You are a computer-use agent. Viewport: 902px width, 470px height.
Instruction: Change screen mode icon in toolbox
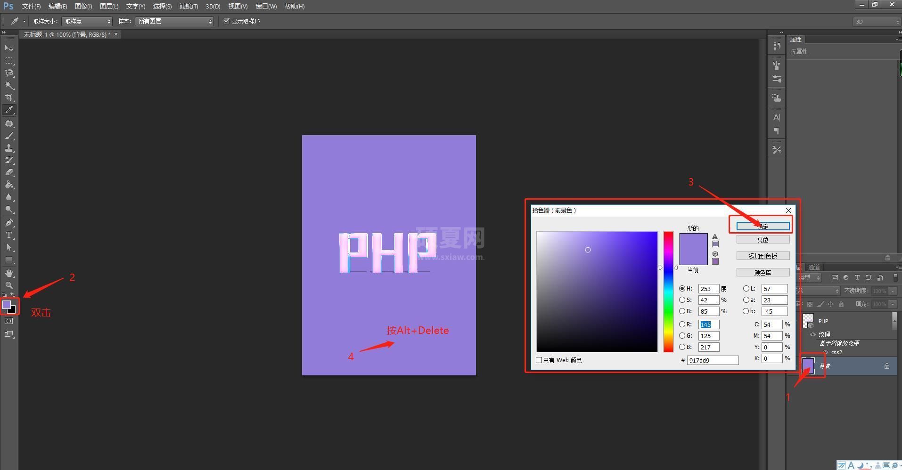pos(9,334)
